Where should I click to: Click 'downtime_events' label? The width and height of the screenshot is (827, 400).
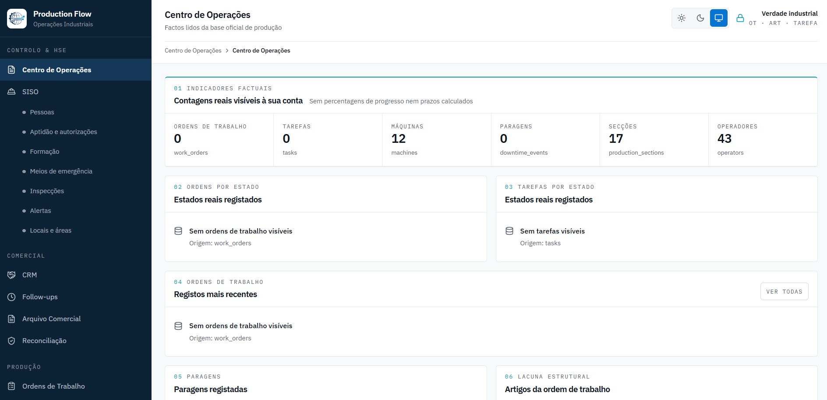click(524, 153)
